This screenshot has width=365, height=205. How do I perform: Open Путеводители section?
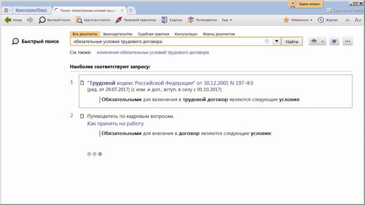tap(202, 20)
